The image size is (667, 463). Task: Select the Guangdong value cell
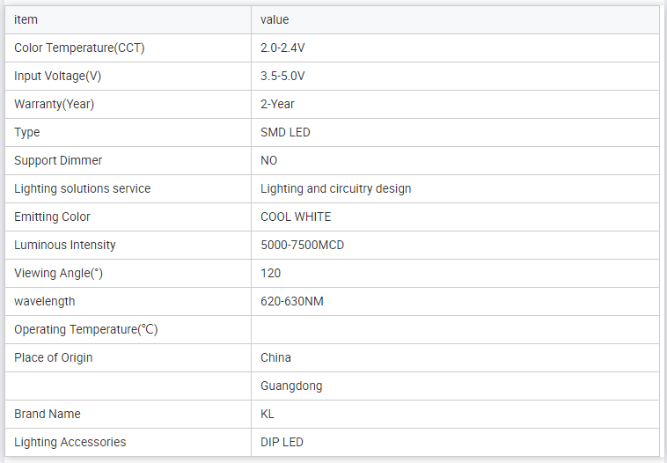click(x=291, y=386)
